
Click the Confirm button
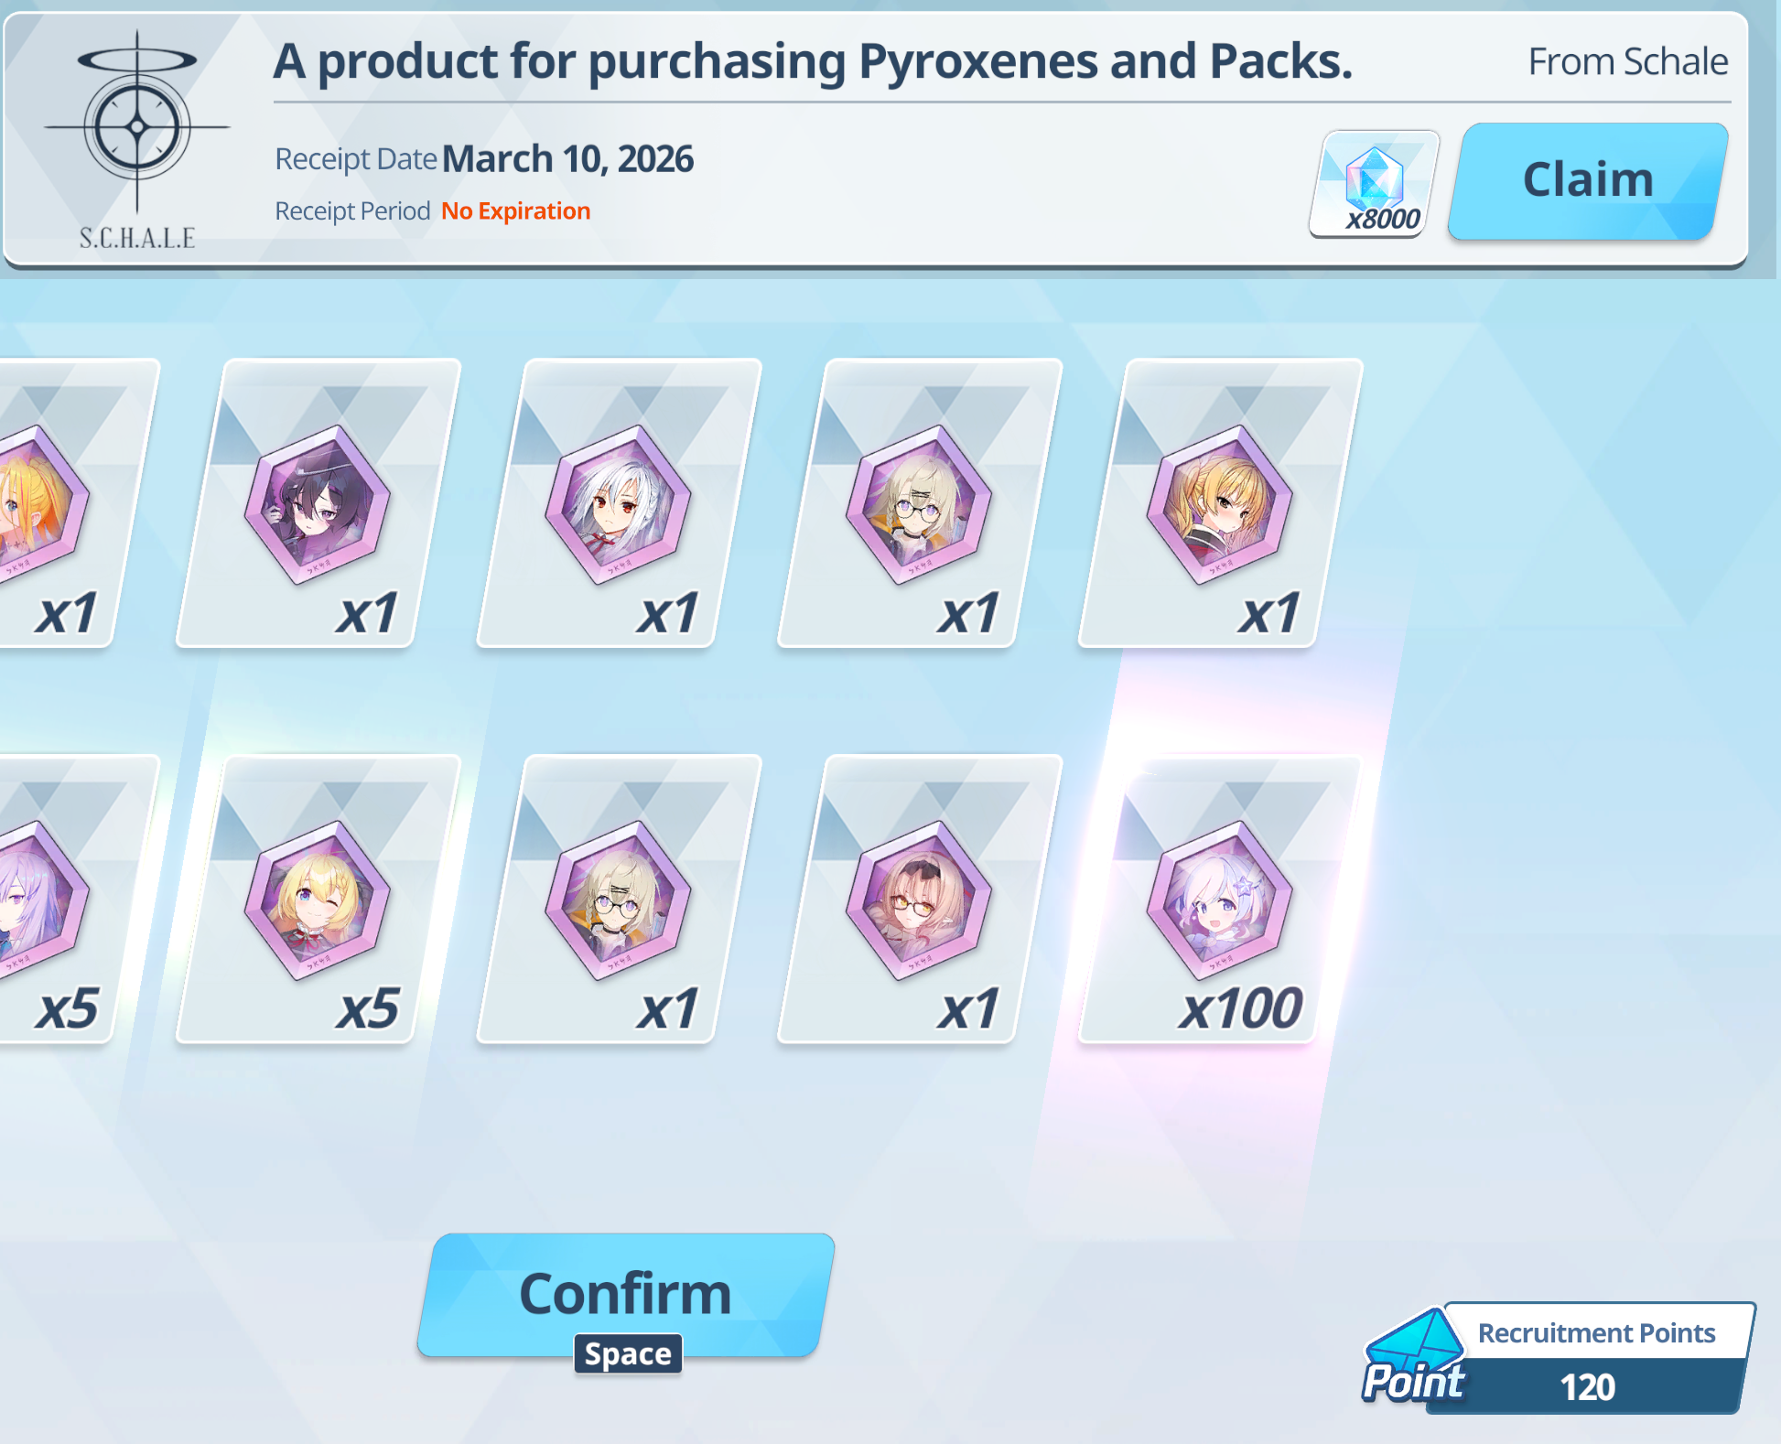pyautogui.click(x=626, y=1294)
